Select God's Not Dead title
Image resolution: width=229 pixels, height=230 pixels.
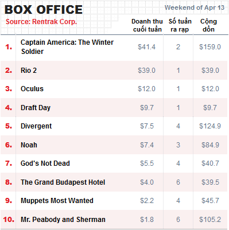tap(45, 163)
